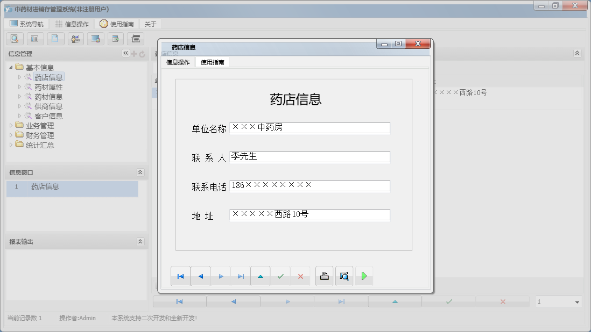The image size is (591, 332).
Task: Open the 系统导航 menu
Action: click(28, 23)
